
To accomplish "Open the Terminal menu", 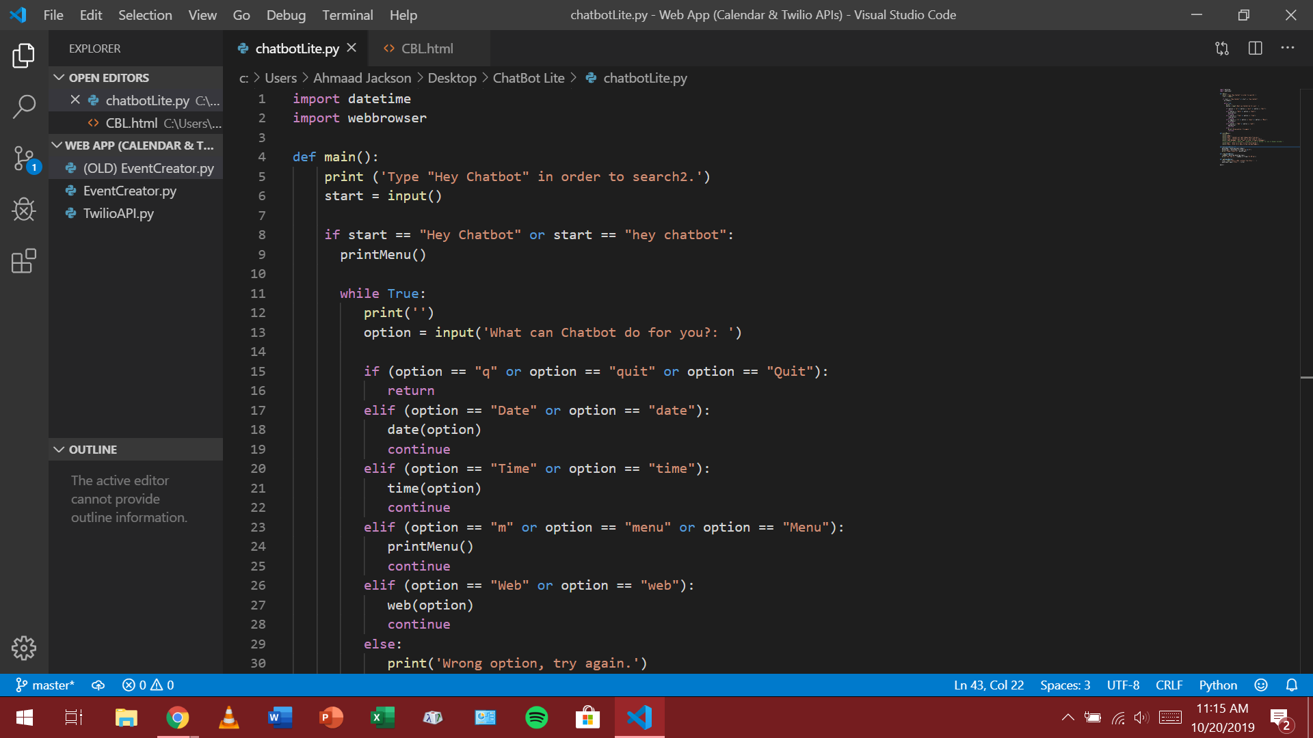I will pos(347,15).
